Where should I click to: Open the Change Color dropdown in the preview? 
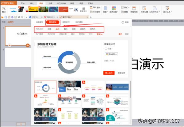tap(111, 54)
